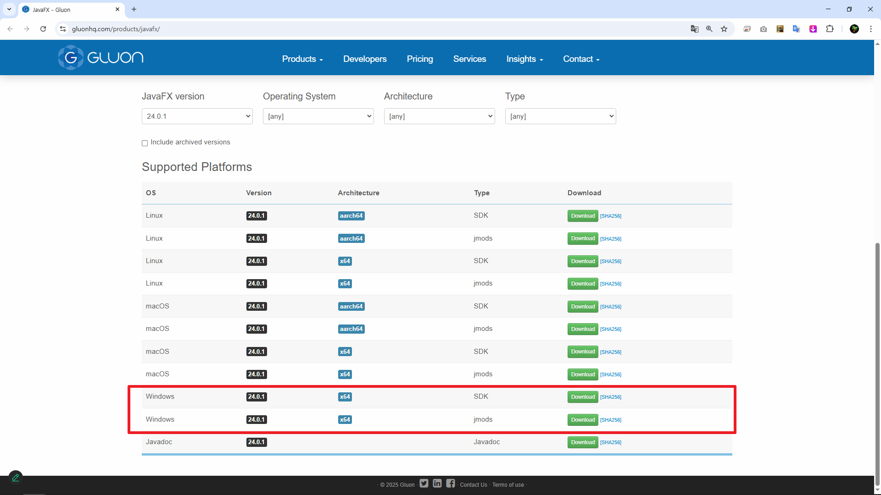
Task: Reload the current page
Action: point(43,29)
